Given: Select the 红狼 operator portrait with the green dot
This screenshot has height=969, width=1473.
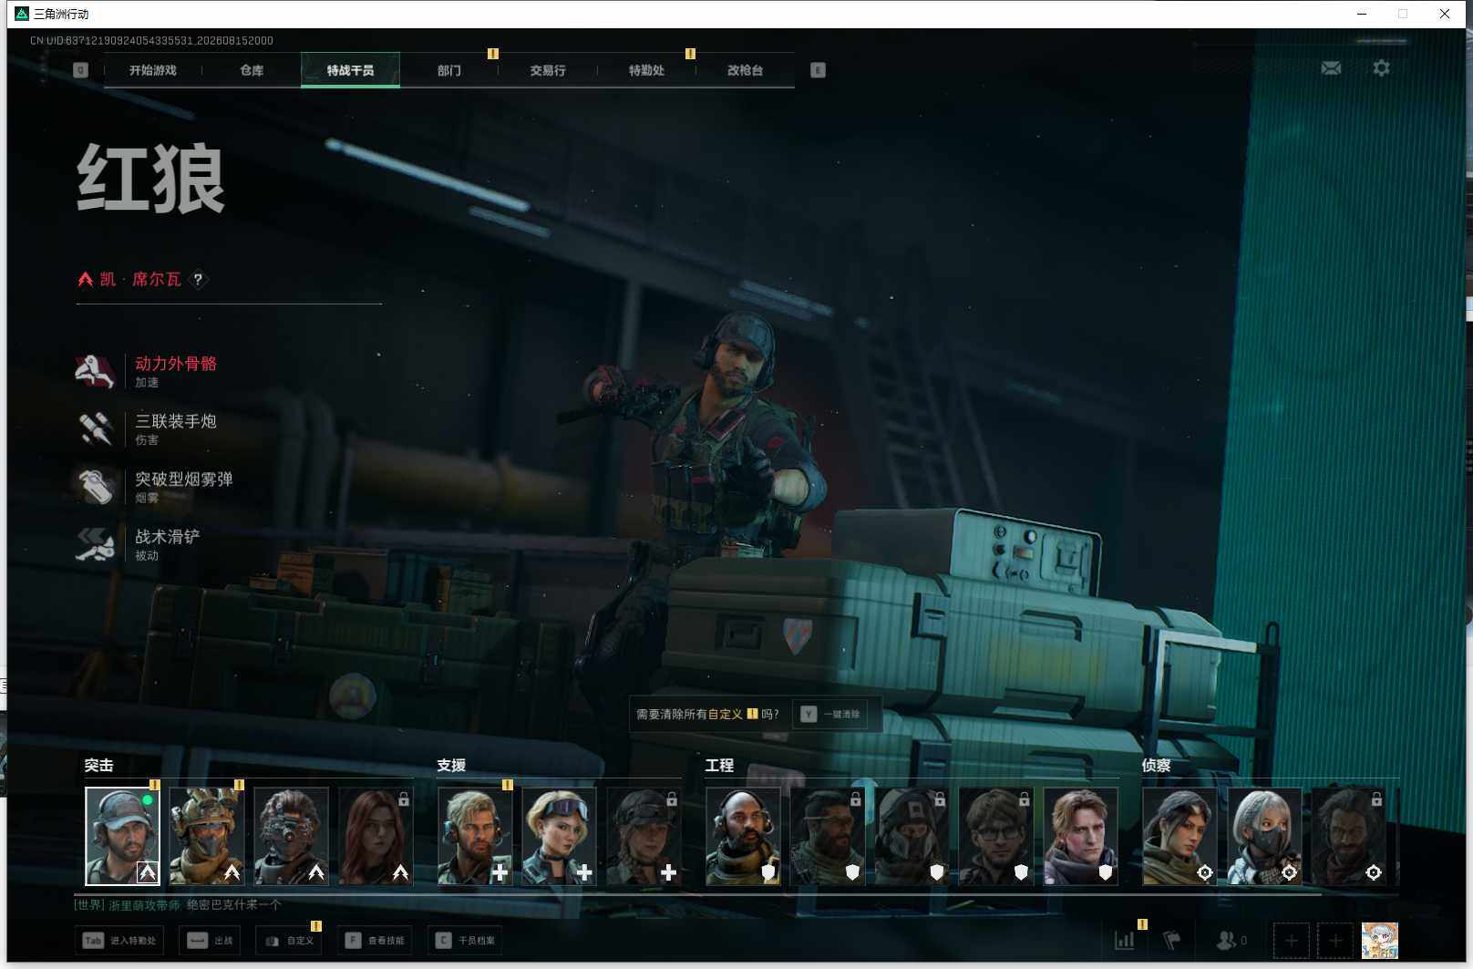Looking at the screenshot, I should [122, 837].
